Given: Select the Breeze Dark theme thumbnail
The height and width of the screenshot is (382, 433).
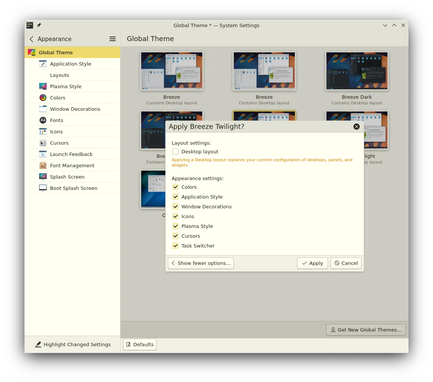Looking at the screenshot, I should point(357,71).
